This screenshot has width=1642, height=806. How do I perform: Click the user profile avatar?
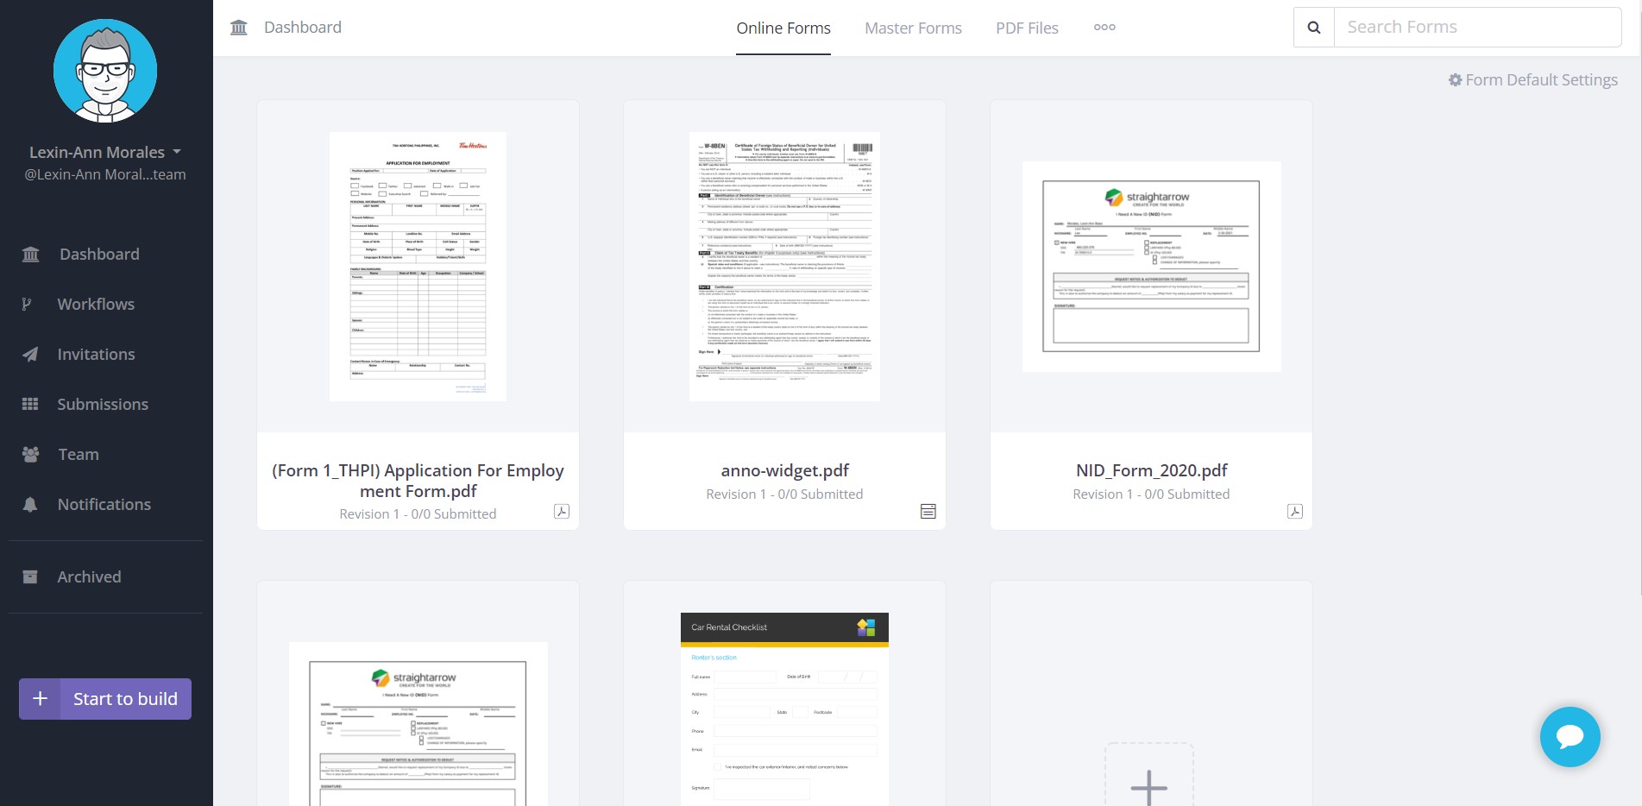[105, 71]
